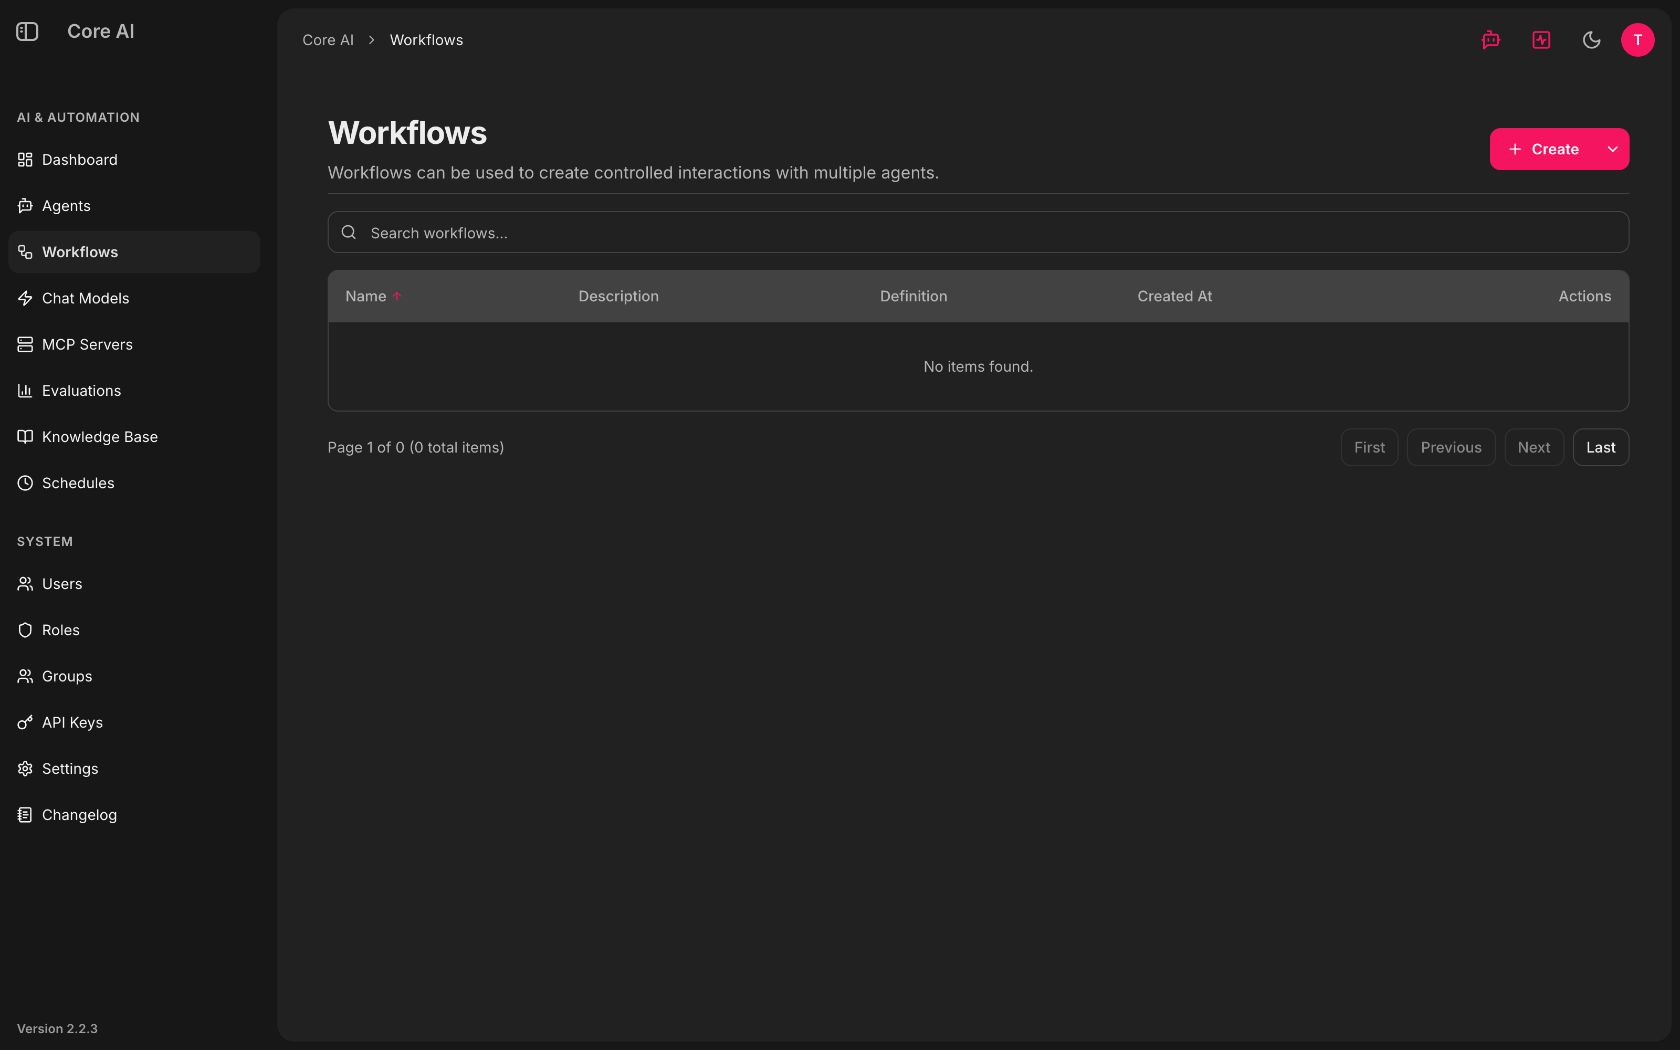1680x1050 pixels.
Task: Click the Changelog notebook icon
Action: pyautogui.click(x=25, y=815)
